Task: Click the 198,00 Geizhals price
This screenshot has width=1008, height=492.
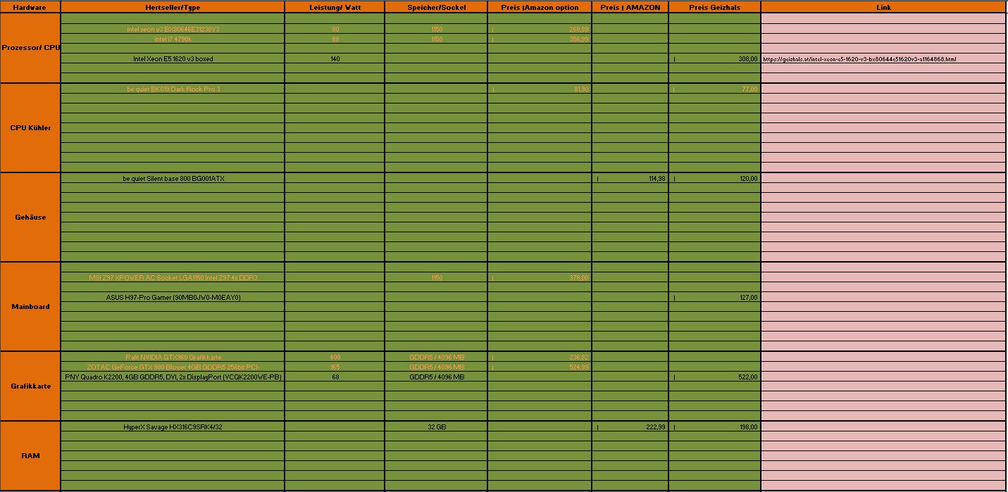Action: point(714,427)
